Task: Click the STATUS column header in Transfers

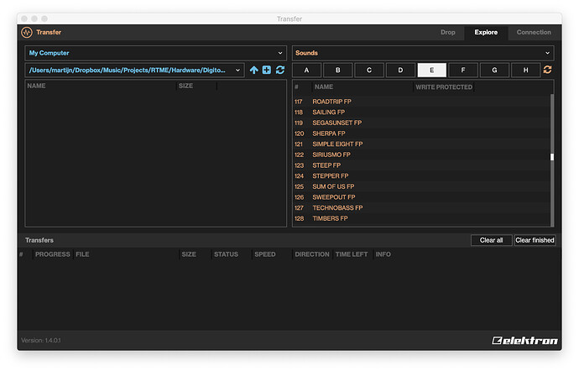Action: (226, 254)
